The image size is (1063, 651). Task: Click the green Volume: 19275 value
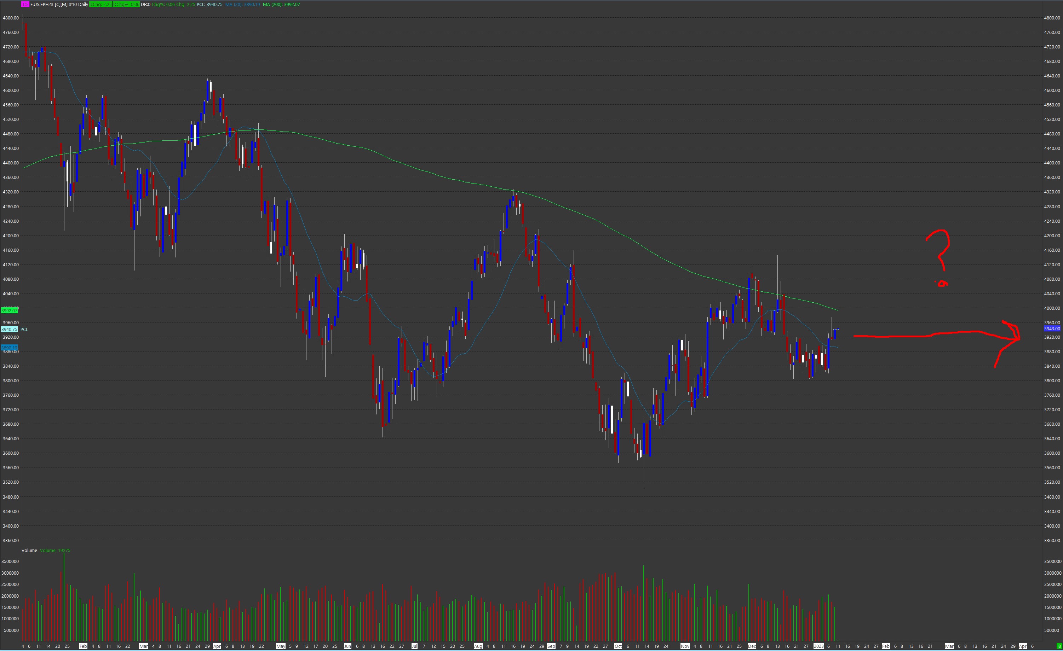pos(55,551)
